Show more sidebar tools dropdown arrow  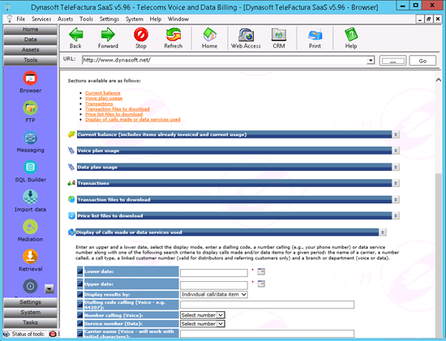[49, 288]
